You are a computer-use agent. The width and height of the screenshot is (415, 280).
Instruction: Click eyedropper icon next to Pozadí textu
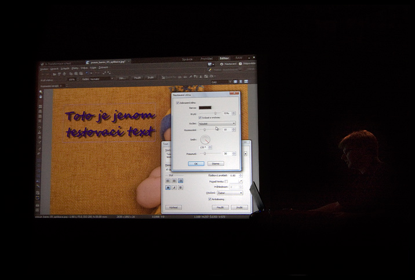point(241,181)
